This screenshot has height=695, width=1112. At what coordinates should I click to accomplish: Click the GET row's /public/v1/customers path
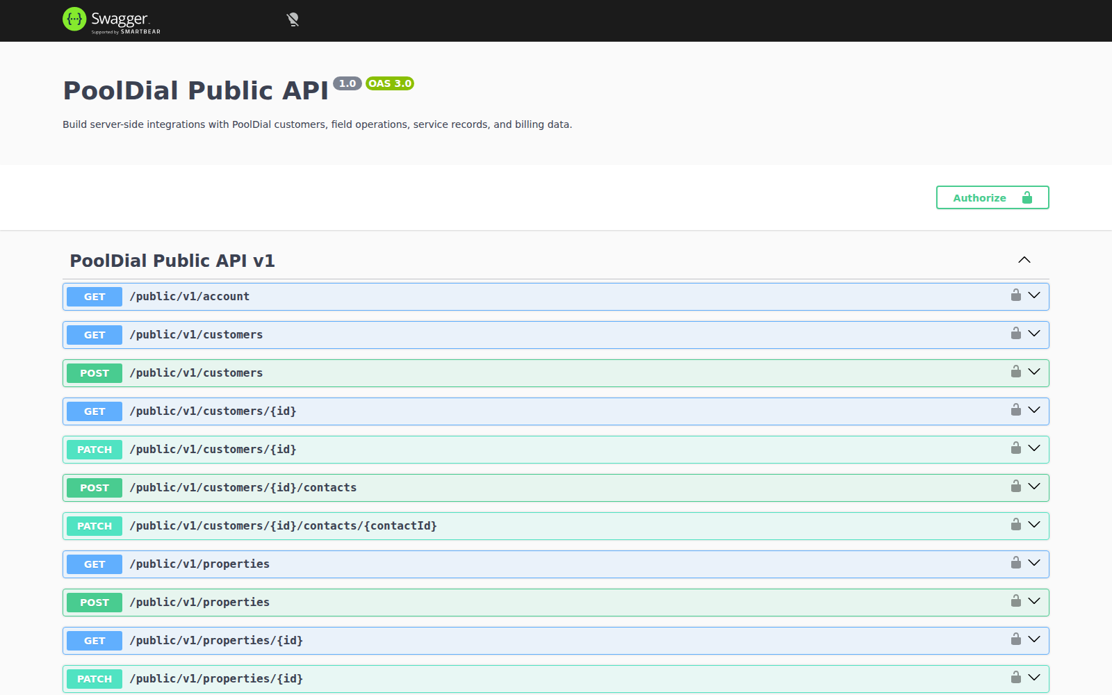[x=197, y=335]
